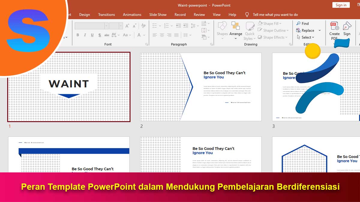Switch to the Animations tab

[132, 14]
